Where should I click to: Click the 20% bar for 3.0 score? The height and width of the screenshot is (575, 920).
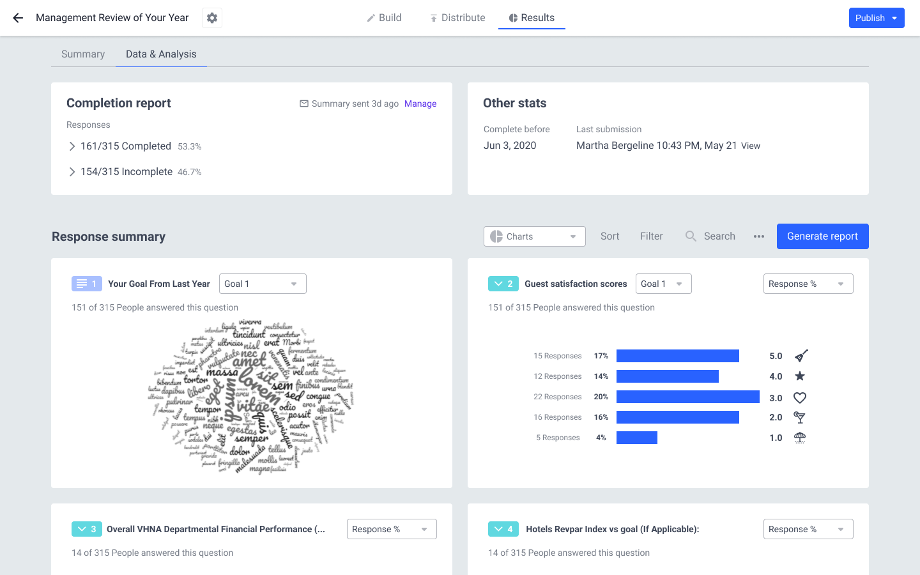[x=687, y=397]
